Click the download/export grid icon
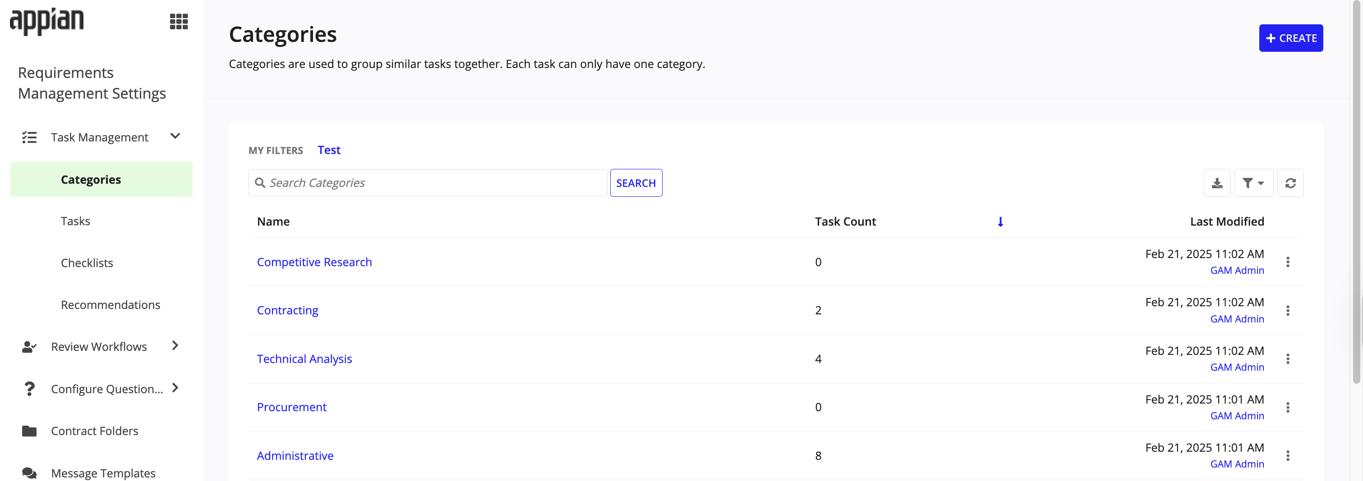1363x481 pixels. coord(1217,183)
